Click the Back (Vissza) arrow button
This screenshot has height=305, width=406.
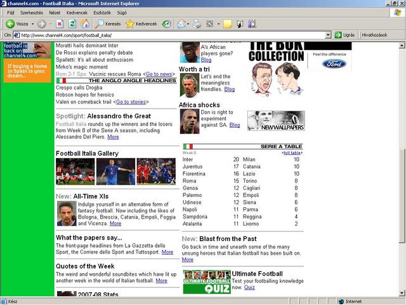point(11,24)
